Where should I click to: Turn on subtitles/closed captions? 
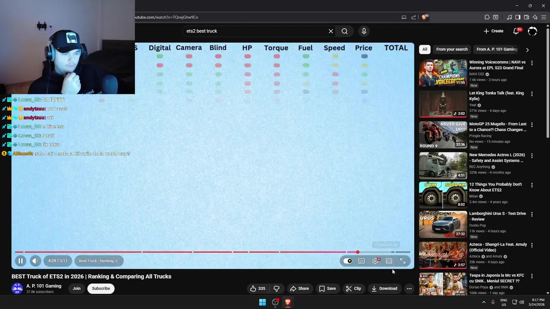362,261
